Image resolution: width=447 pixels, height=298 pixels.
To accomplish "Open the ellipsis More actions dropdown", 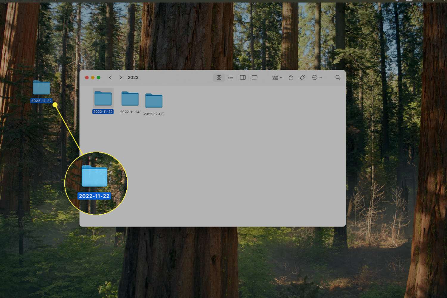I will (317, 77).
